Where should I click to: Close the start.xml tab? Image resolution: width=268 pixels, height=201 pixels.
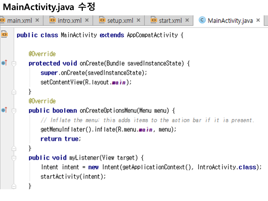pyautogui.click(x=187, y=20)
